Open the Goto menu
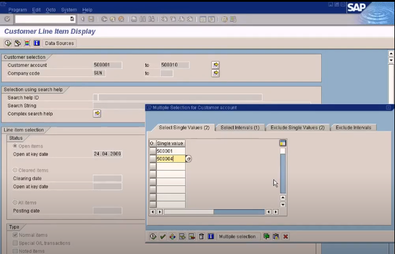This screenshot has width=395, height=254. [x=51, y=10]
